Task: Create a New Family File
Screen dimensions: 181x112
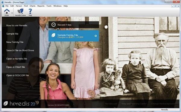Action: (15, 42)
